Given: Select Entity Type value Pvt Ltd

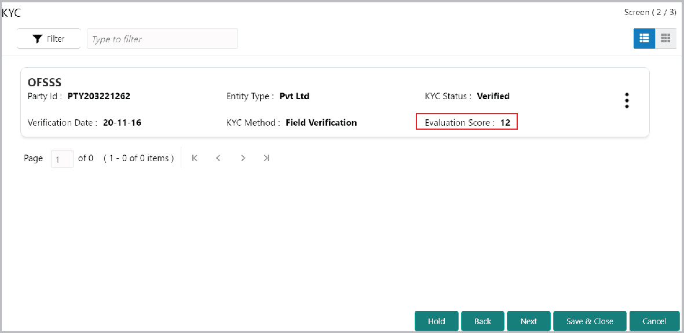Looking at the screenshot, I should click(294, 96).
